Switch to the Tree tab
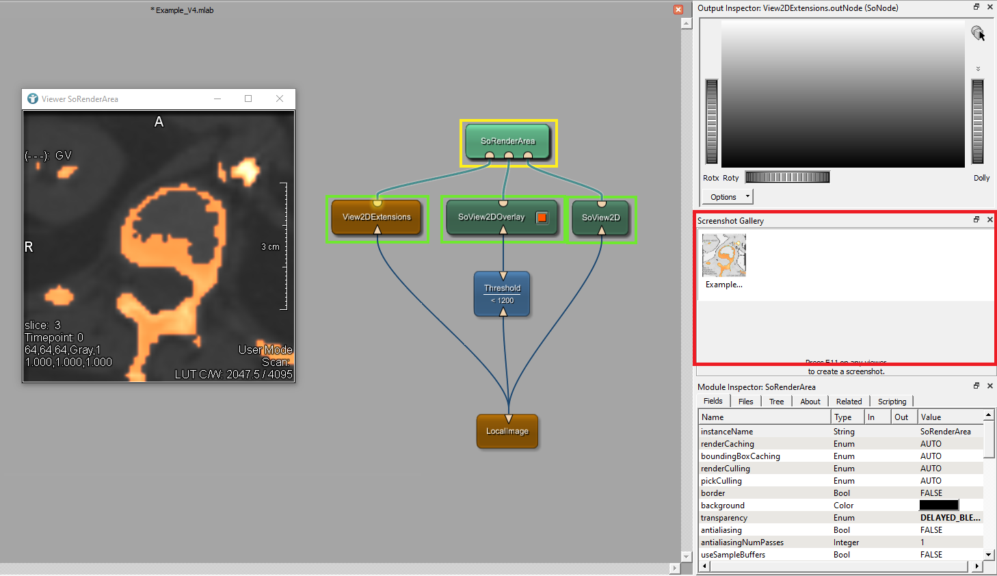The height and width of the screenshot is (576, 997). [x=776, y=402]
